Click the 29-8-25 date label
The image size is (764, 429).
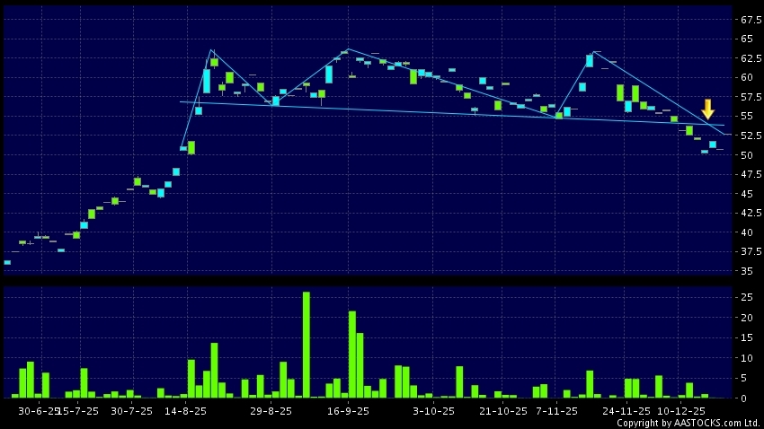coord(271,410)
